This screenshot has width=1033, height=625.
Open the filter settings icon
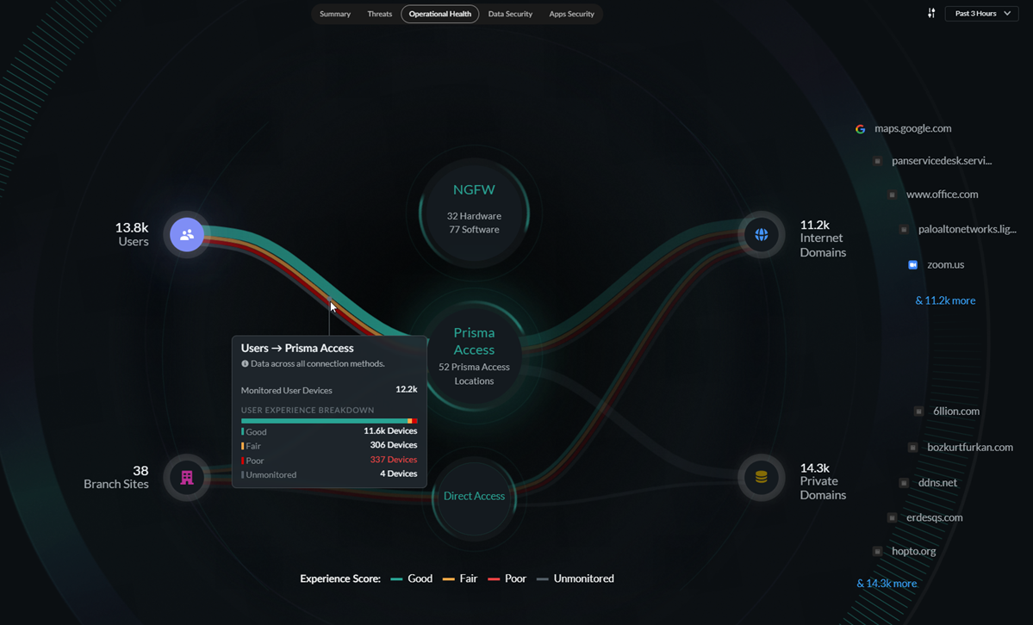(x=930, y=13)
